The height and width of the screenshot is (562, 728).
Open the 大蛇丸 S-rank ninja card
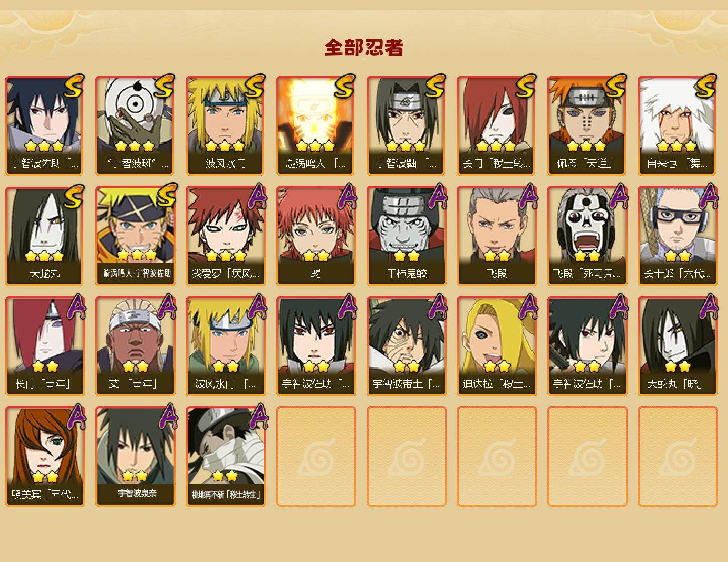[45, 236]
